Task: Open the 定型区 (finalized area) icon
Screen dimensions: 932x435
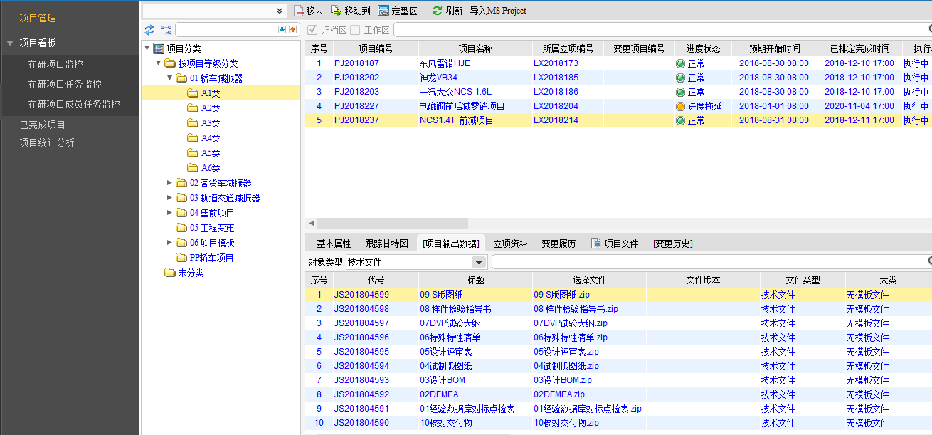Action: (x=383, y=11)
